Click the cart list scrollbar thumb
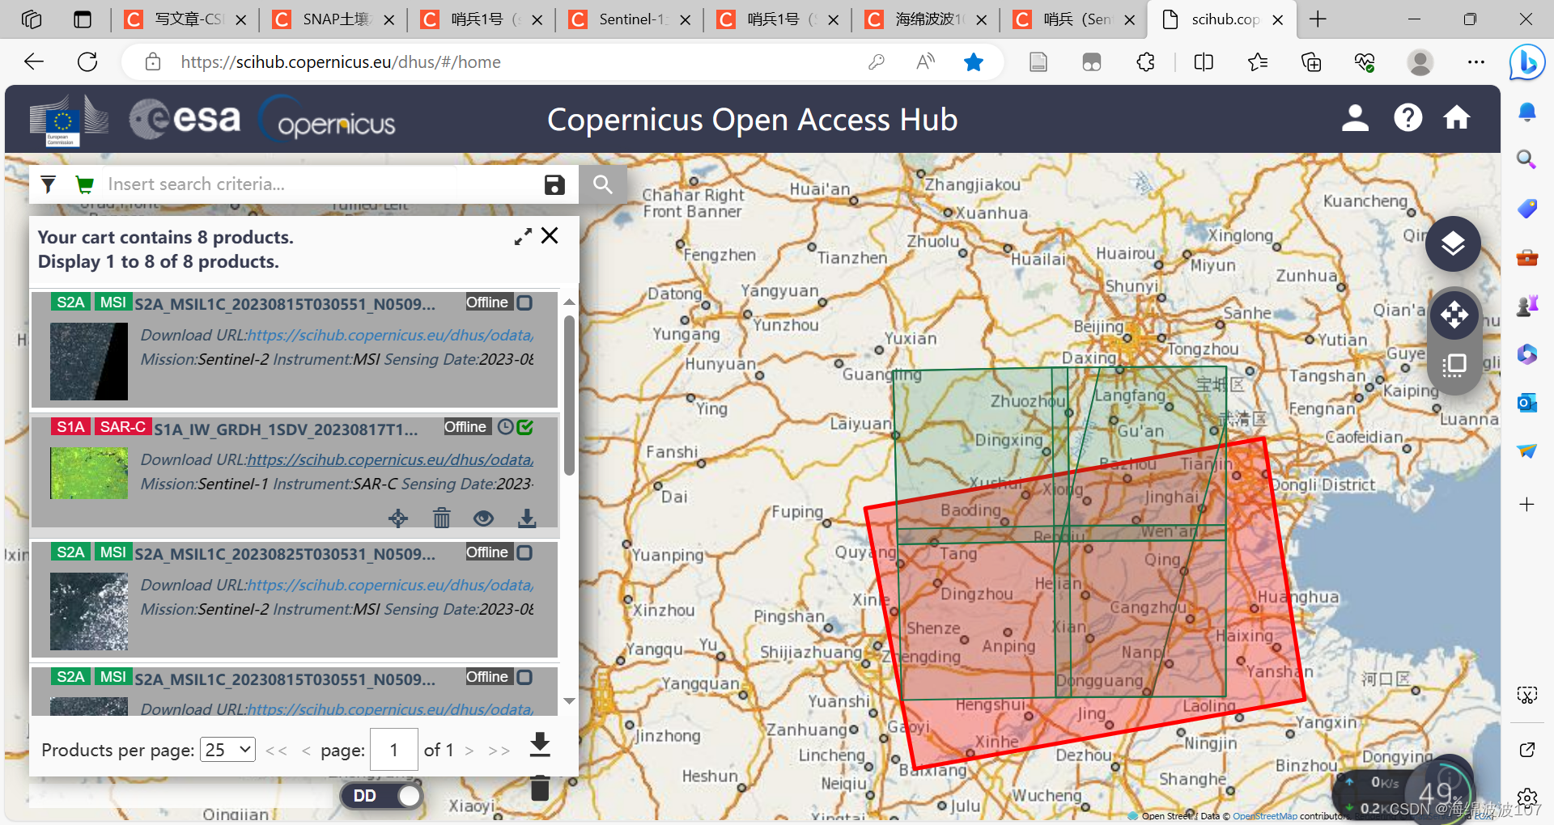Image resolution: width=1554 pixels, height=825 pixels. 570,396
